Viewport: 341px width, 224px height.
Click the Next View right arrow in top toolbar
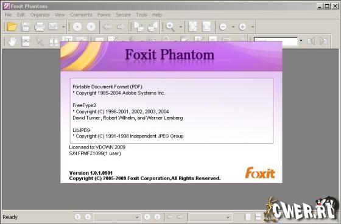[121, 27]
